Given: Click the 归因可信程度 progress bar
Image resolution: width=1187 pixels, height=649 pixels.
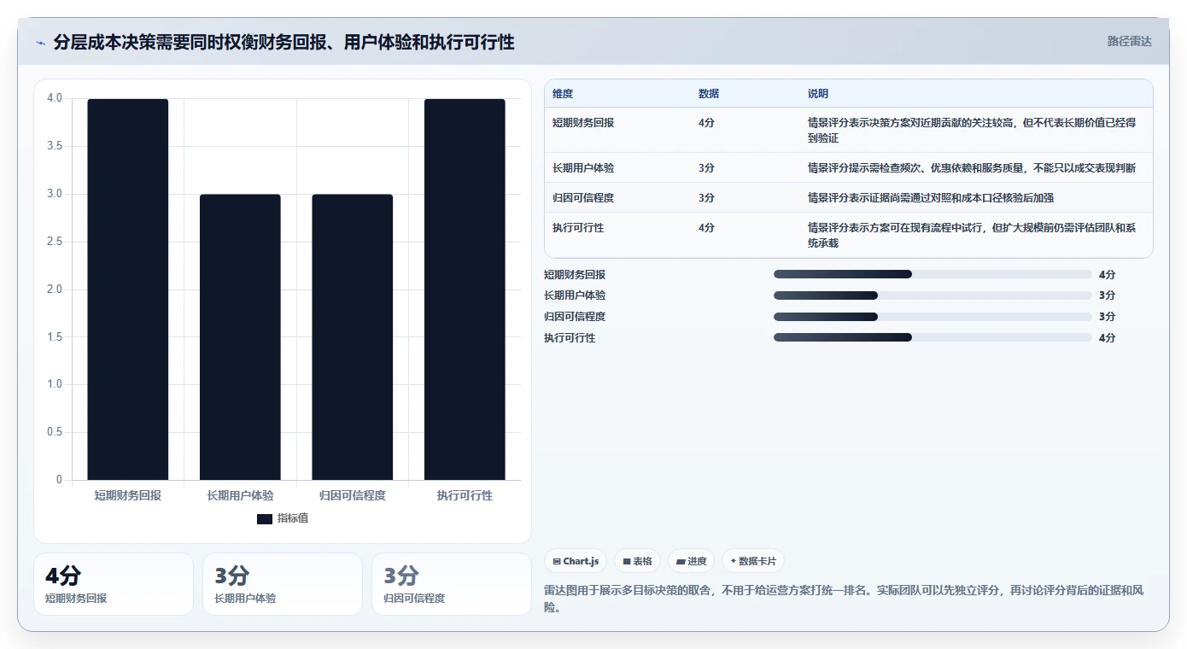Looking at the screenshot, I should [933, 317].
